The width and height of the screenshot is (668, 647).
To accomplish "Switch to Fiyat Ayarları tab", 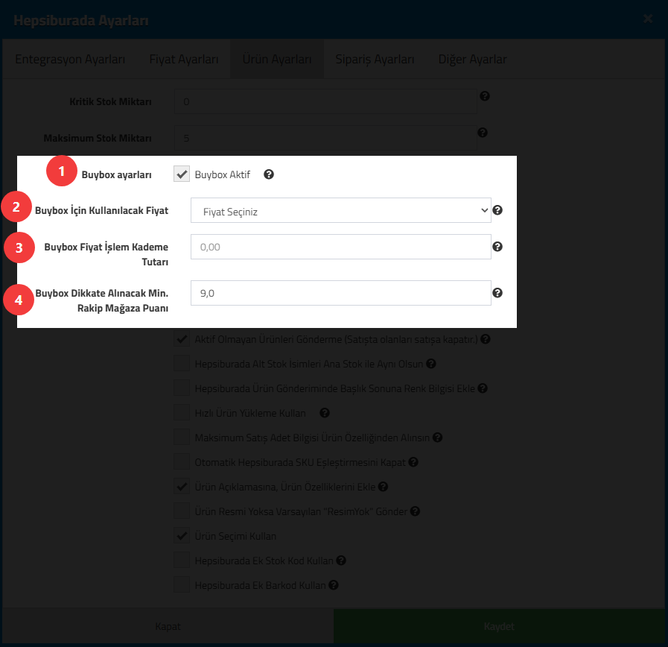I will pos(184,60).
